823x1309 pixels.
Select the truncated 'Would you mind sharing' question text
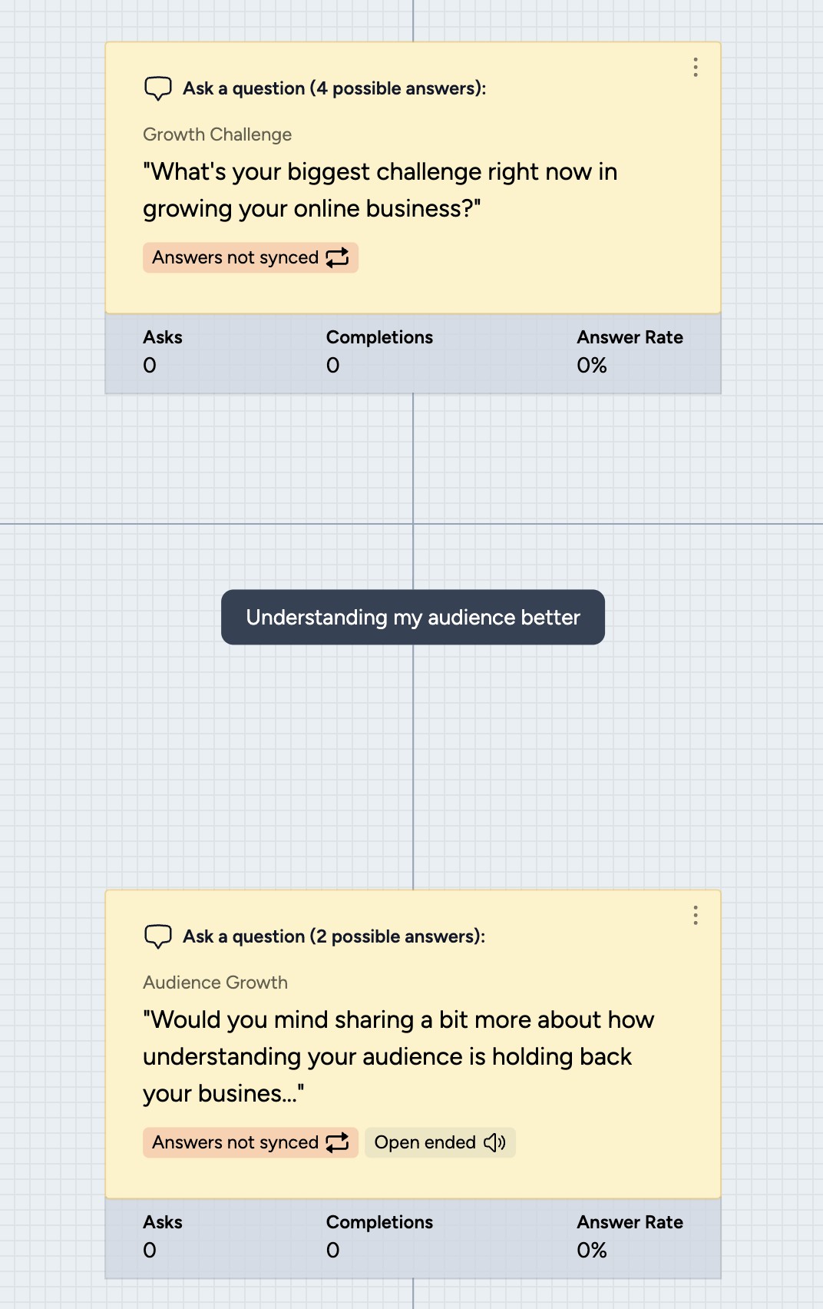point(398,1056)
